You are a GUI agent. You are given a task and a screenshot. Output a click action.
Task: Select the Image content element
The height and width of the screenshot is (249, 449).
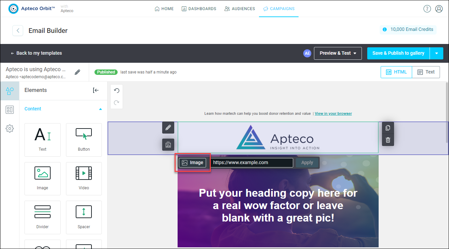click(43, 179)
